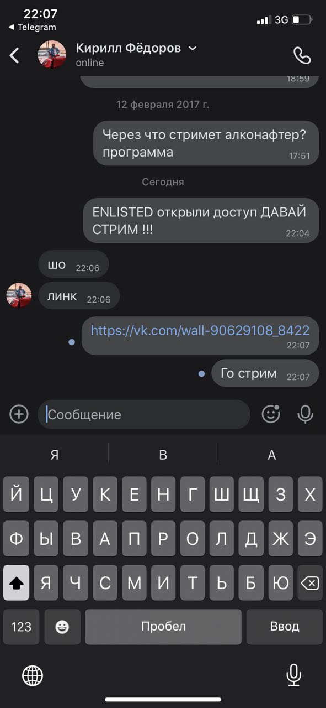The height and width of the screenshot is (708, 326).
Task: Tap the back arrow icon
Action: click(15, 55)
